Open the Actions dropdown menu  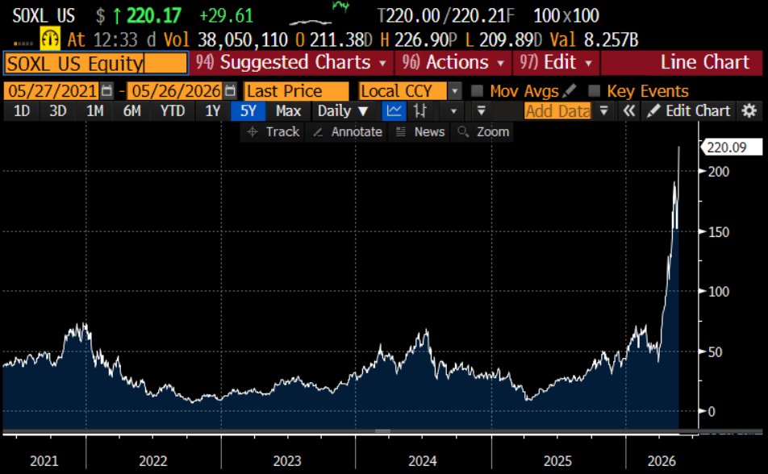click(x=453, y=63)
